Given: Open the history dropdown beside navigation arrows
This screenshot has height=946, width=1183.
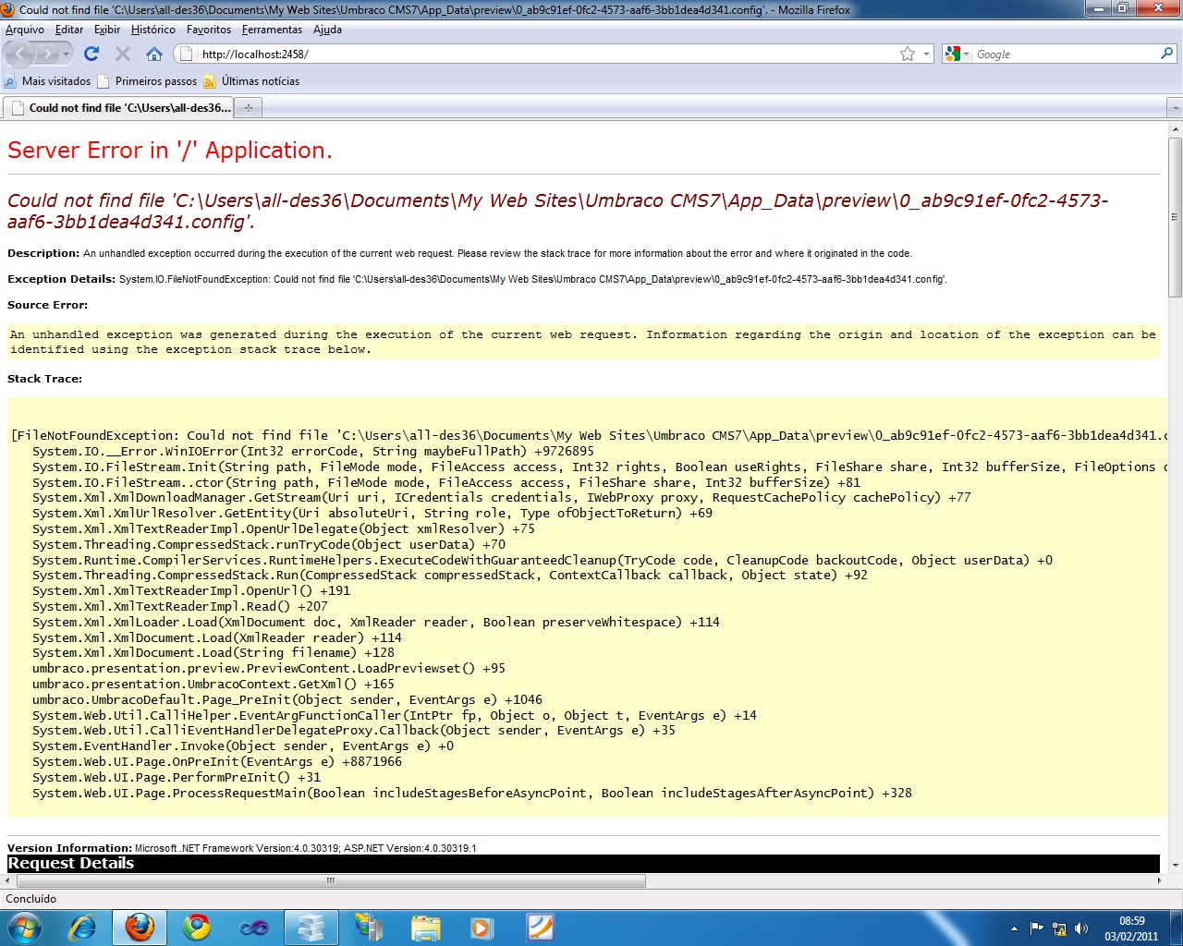Looking at the screenshot, I should (x=66, y=55).
